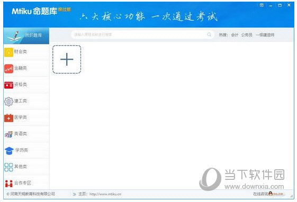Open the 资格类 category label
This screenshot has height=202, width=297.
(21, 84)
